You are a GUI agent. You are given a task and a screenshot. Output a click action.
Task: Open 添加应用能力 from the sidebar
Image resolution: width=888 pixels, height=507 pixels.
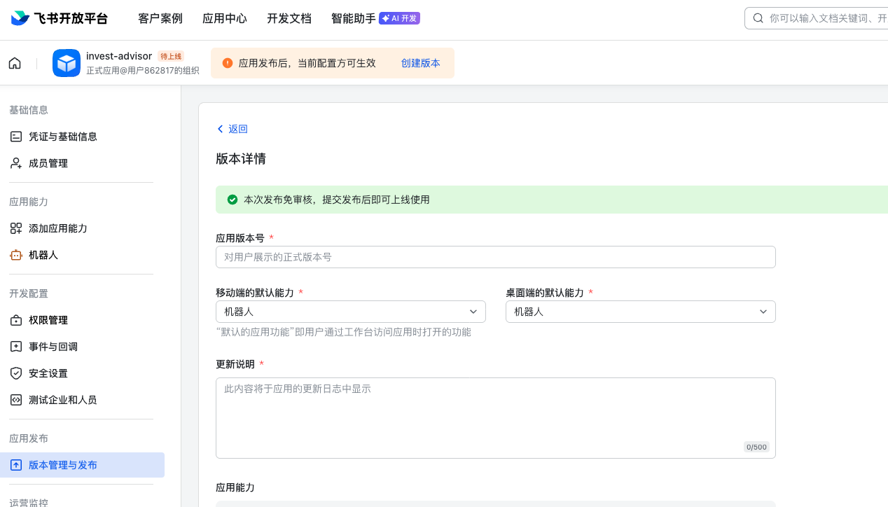[x=15, y=228]
